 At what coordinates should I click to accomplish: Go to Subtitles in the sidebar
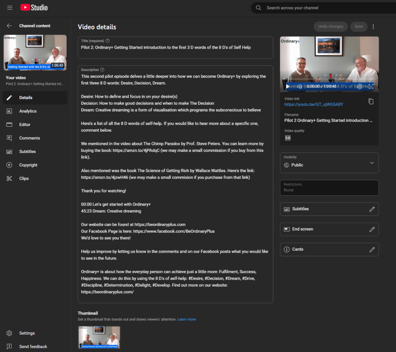click(x=35, y=151)
